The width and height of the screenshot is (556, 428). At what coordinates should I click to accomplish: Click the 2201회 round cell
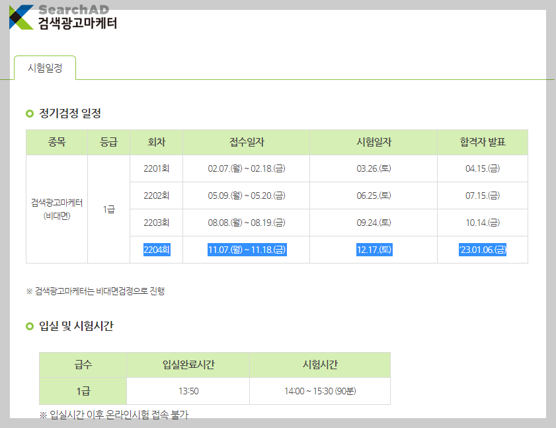[157, 168]
